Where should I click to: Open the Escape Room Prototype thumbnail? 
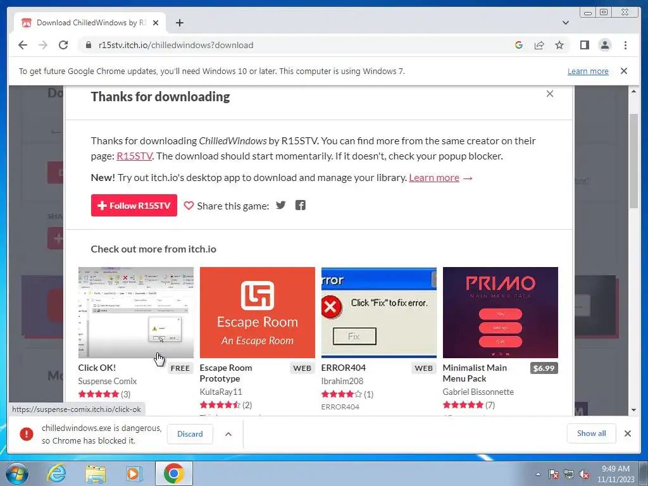pyautogui.click(x=258, y=313)
